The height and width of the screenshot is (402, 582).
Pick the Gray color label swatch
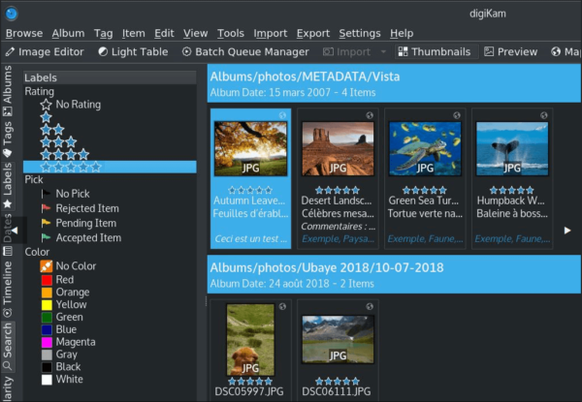[x=47, y=355]
